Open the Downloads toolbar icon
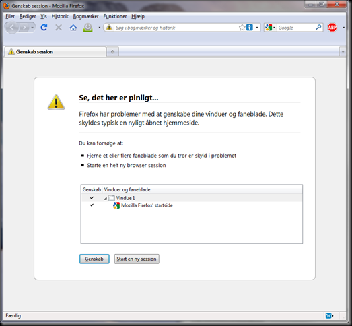This screenshot has height=326, width=352. pyautogui.click(x=88, y=28)
